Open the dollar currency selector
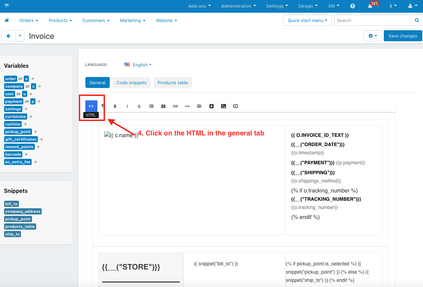The image size is (423, 287). pyautogui.click(x=393, y=6)
